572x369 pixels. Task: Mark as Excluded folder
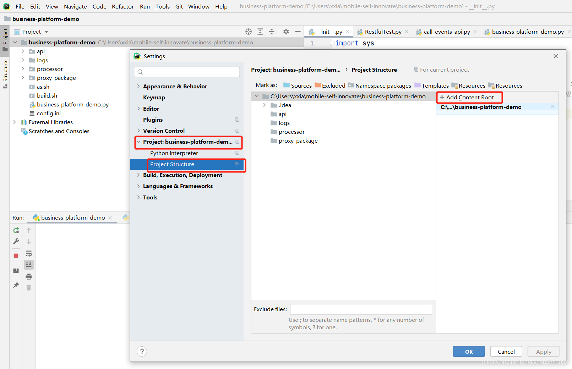tap(330, 86)
